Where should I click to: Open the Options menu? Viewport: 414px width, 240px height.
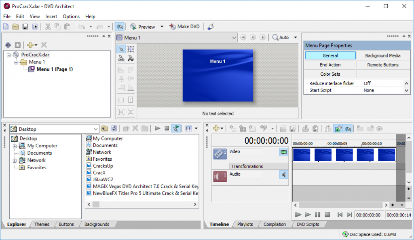pyautogui.click(x=71, y=16)
